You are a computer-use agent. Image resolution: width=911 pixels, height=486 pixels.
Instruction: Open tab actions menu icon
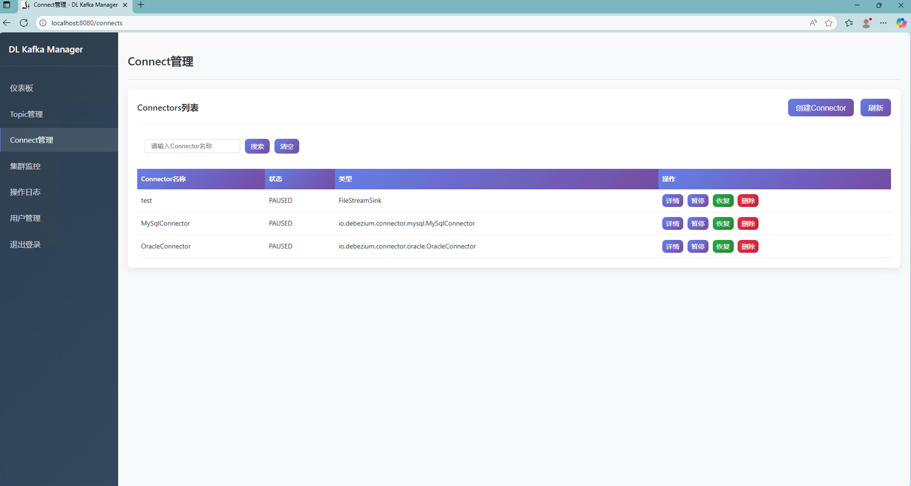(x=7, y=5)
